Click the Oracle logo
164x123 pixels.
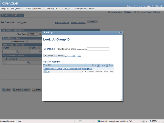10,3
